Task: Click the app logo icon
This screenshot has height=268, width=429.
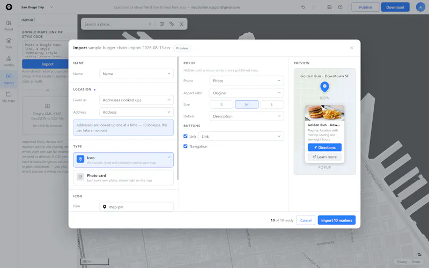Action: (9, 7)
